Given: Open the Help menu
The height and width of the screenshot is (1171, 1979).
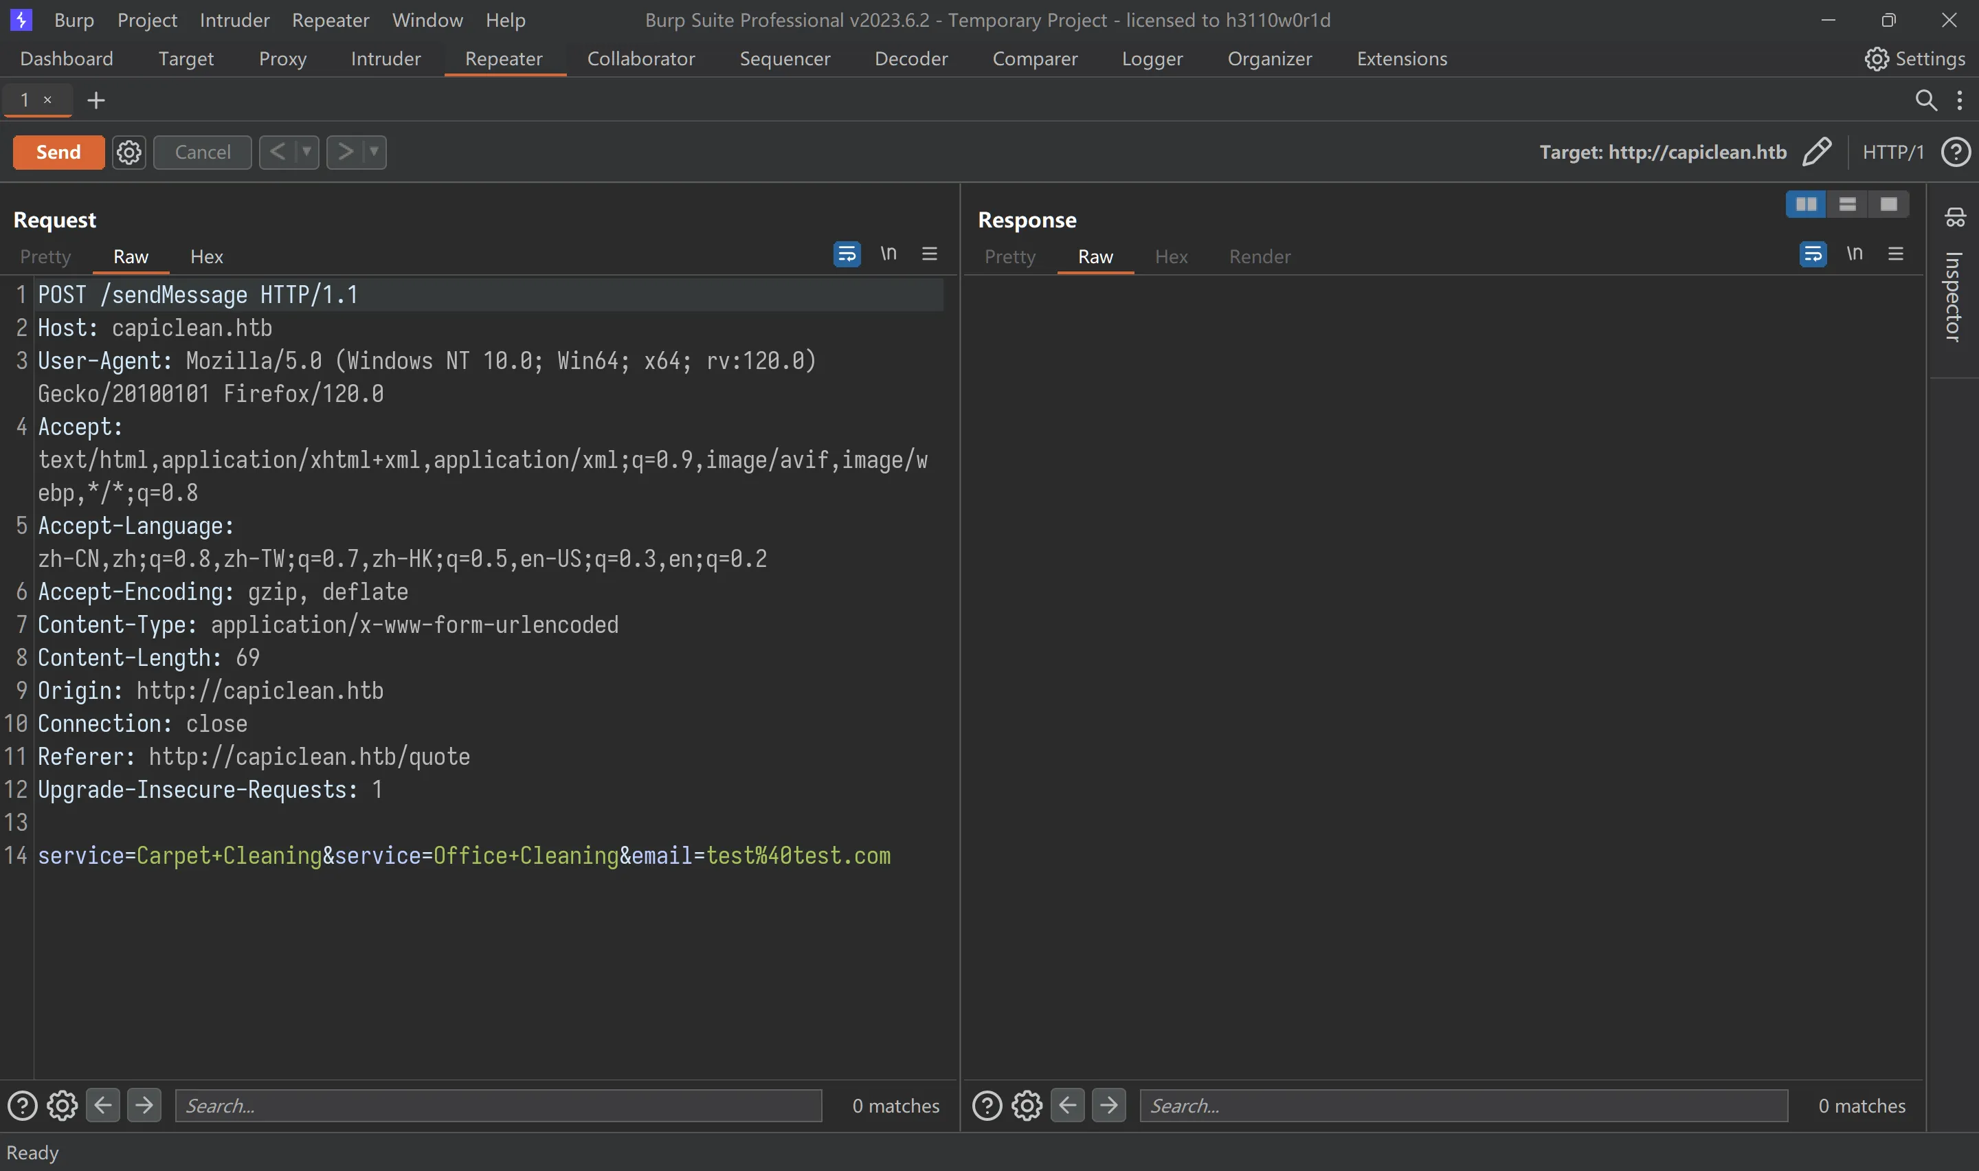Looking at the screenshot, I should click(506, 20).
